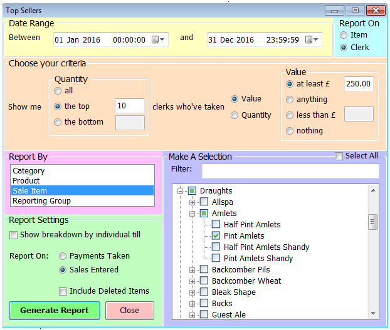
Task: Toggle Include Deleted Items checkbox
Action: (x=63, y=291)
